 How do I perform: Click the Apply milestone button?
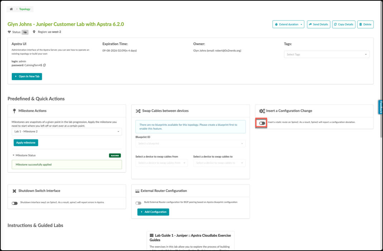coord(26,143)
